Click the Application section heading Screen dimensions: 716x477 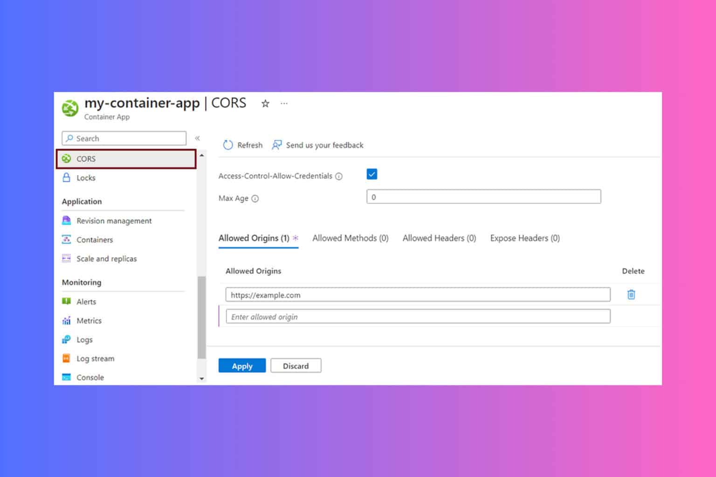click(x=82, y=201)
